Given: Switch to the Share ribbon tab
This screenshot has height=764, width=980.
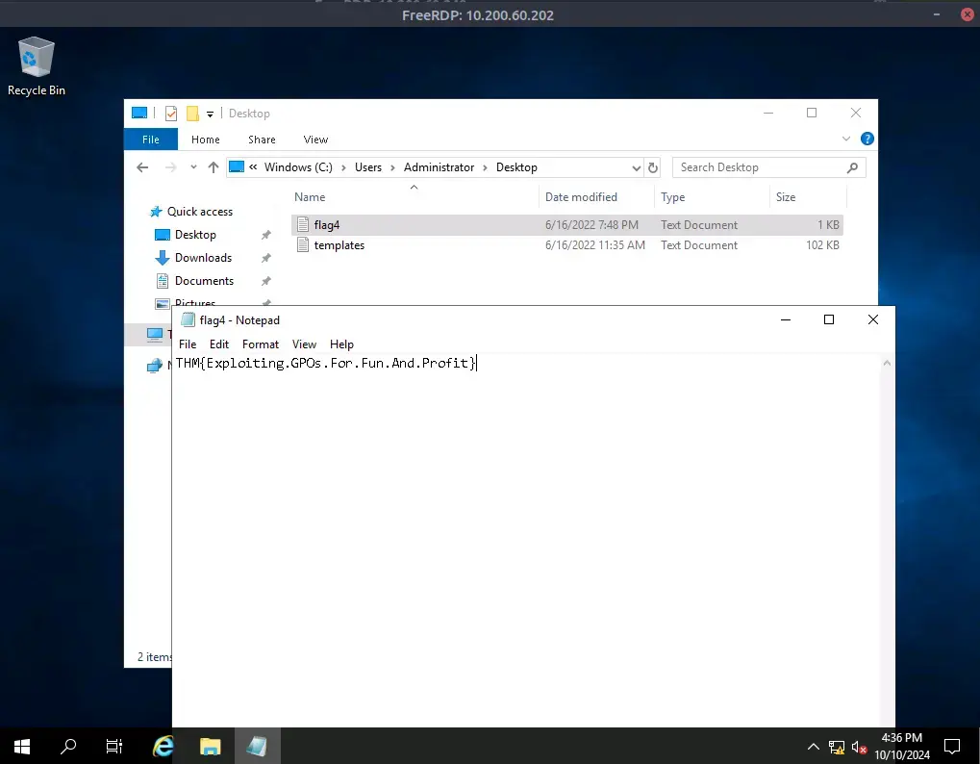Looking at the screenshot, I should 262,140.
